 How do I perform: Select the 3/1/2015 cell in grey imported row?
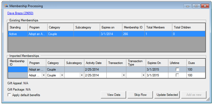tap(157, 70)
